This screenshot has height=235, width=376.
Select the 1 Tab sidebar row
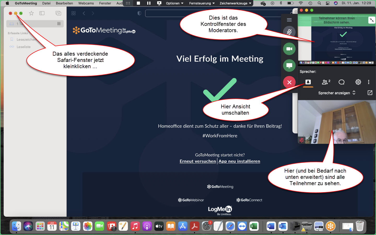pos(35,24)
